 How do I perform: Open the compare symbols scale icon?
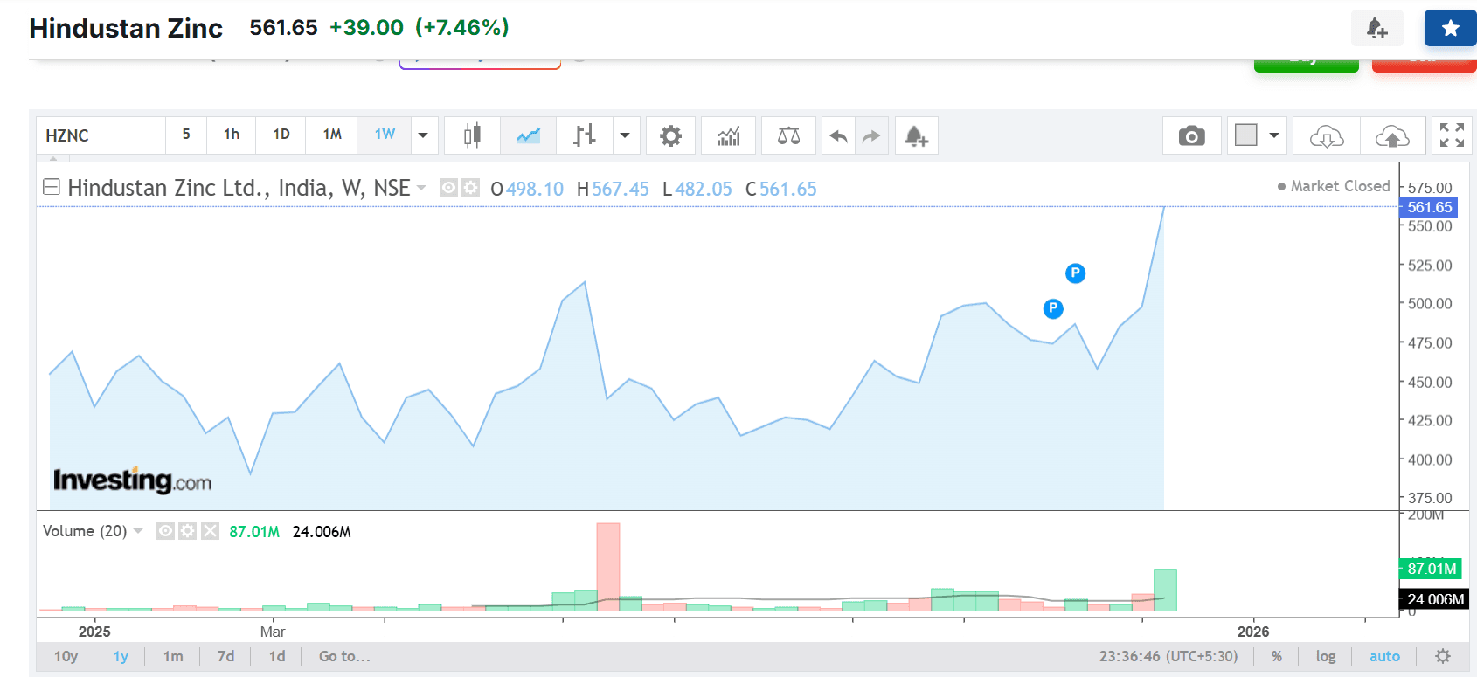pos(788,135)
